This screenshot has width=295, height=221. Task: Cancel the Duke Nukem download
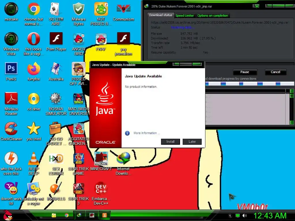pyautogui.click(x=276, y=72)
